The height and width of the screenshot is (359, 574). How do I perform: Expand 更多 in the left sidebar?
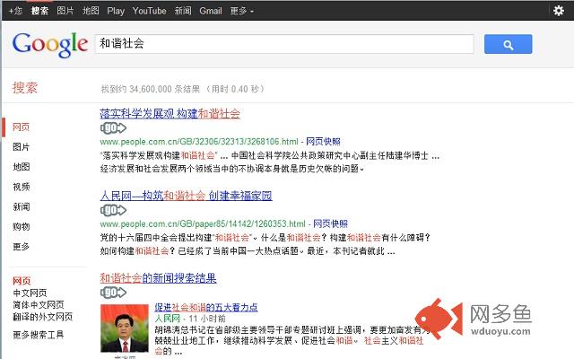(x=21, y=247)
